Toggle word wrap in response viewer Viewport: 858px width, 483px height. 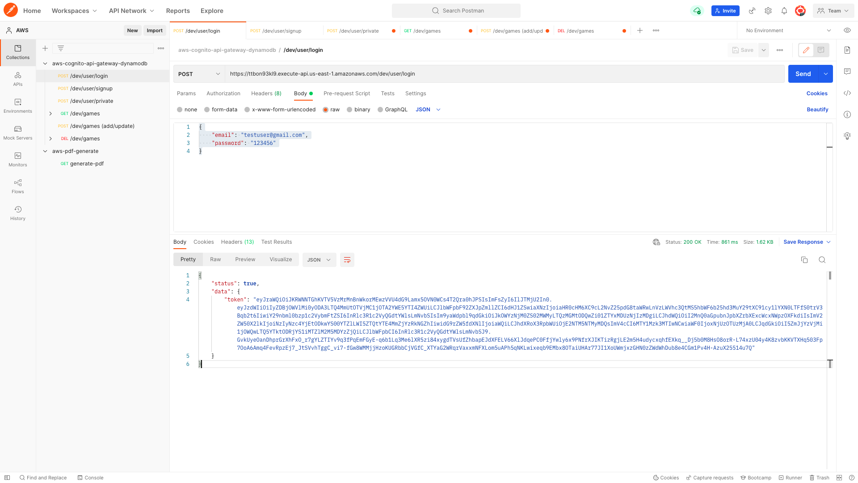point(347,260)
